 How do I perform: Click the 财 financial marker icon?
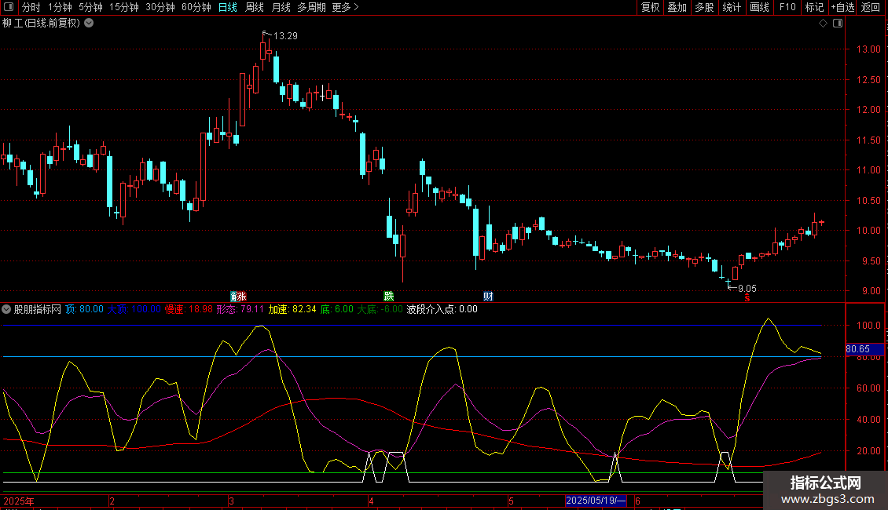[x=488, y=296]
